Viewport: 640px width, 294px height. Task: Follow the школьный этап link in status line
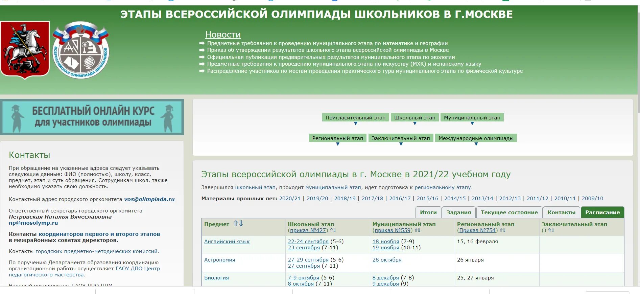click(x=255, y=187)
